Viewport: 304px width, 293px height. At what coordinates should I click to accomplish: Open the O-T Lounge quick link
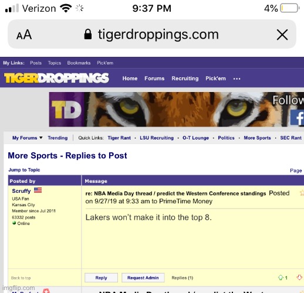pos(195,138)
